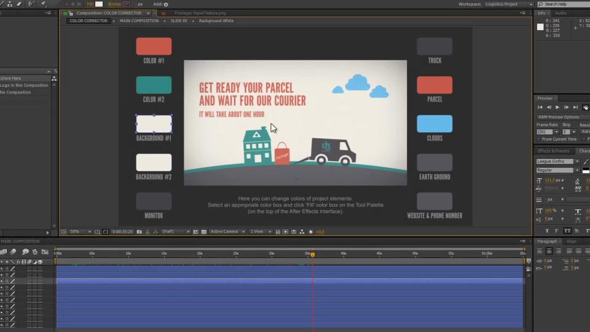Go to SLIDE 05 in breadcrumb
This screenshot has height=332, width=590.
179,21
